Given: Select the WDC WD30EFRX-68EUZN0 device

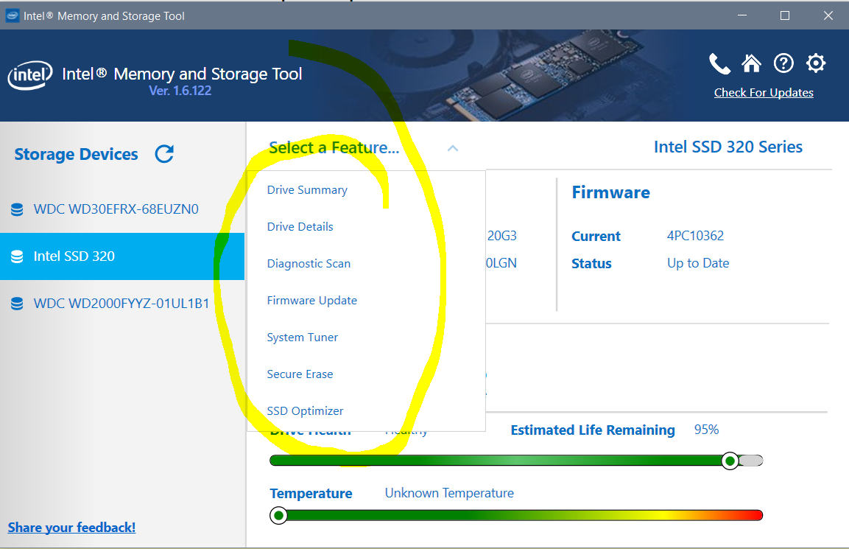Looking at the screenshot, I should [121, 209].
